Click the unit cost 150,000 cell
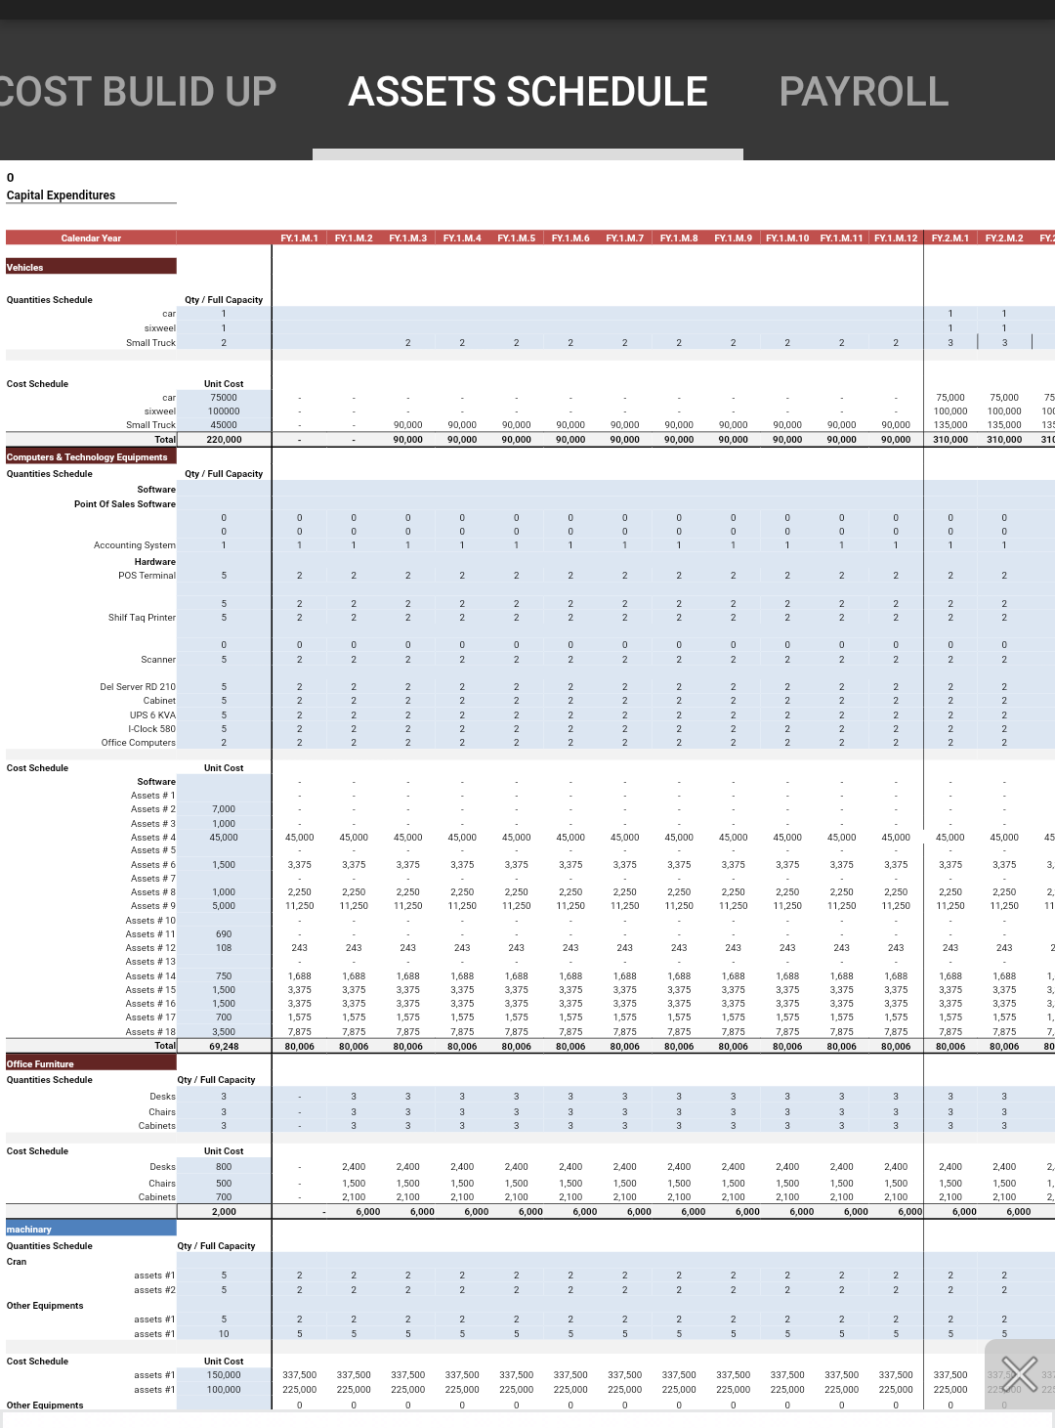Image resolution: width=1055 pixels, height=1428 pixels. 224,1375
